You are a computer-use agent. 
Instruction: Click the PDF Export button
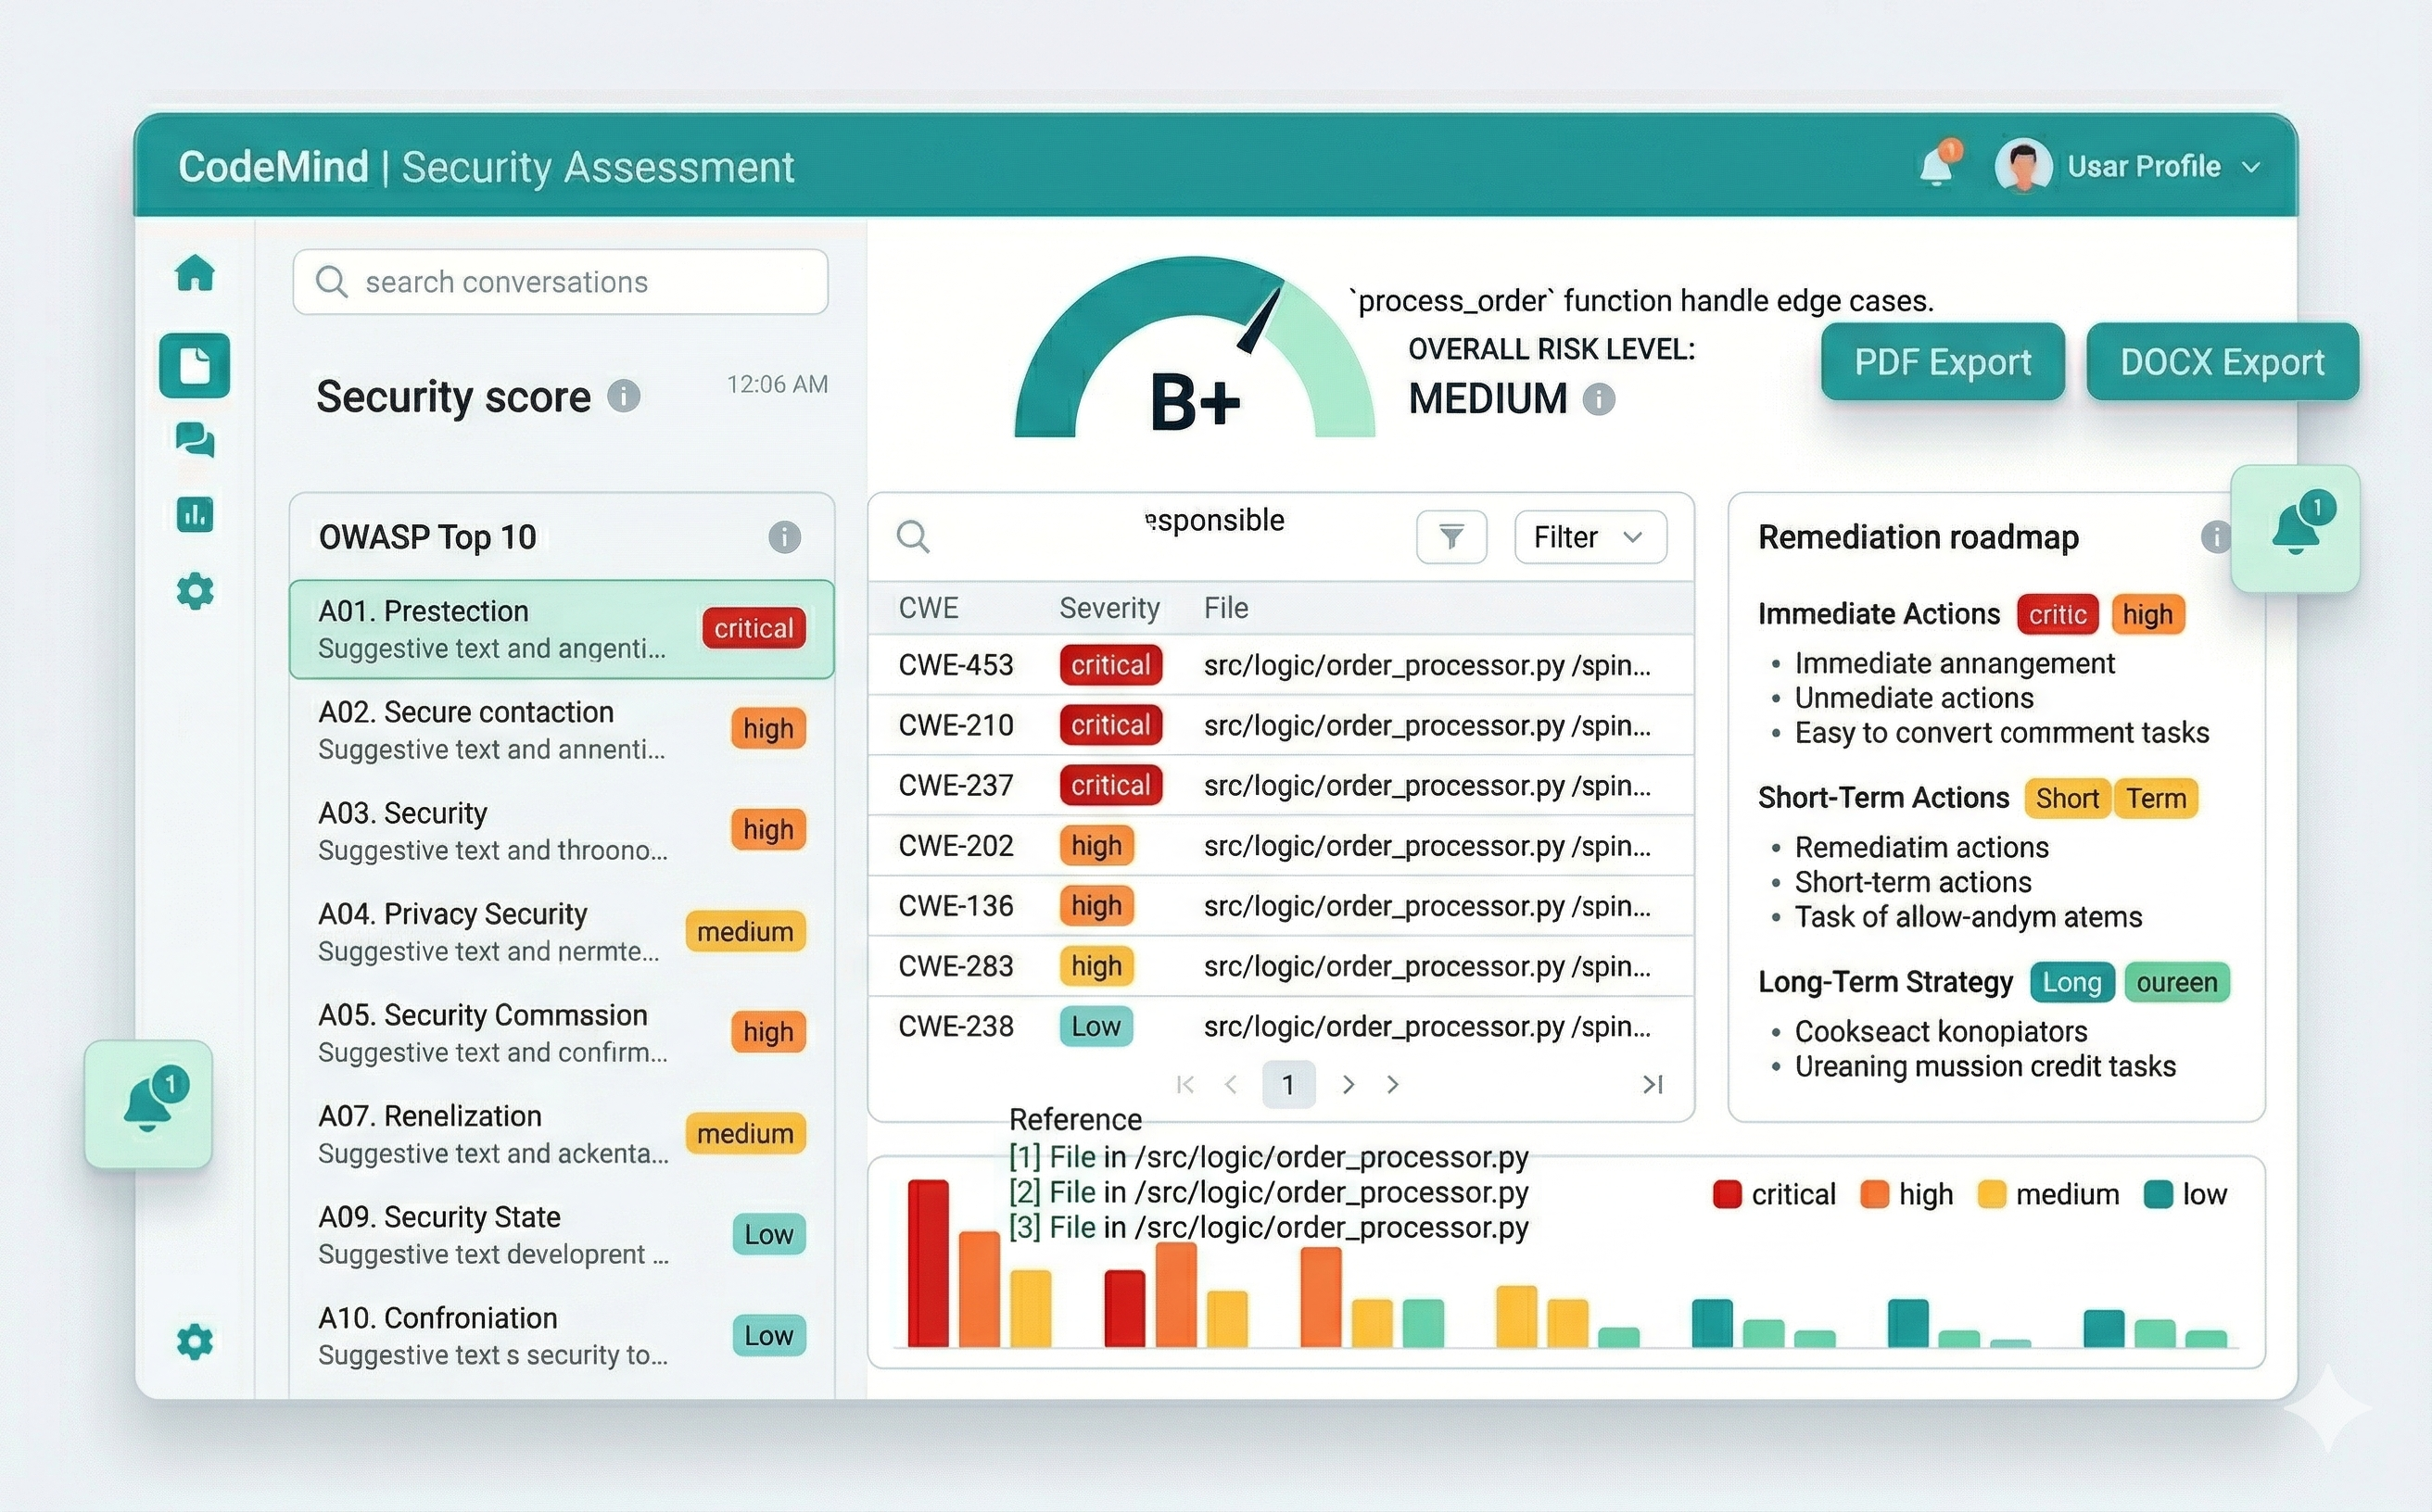pyautogui.click(x=1942, y=362)
